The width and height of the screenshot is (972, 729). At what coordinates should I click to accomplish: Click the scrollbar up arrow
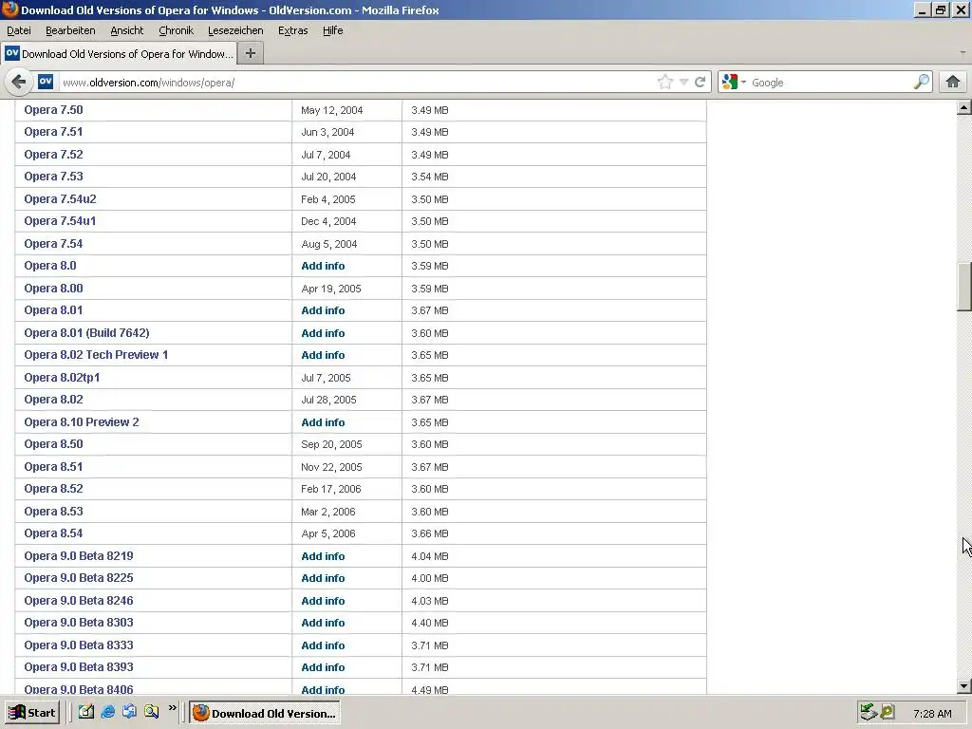[x=964, y=108]
